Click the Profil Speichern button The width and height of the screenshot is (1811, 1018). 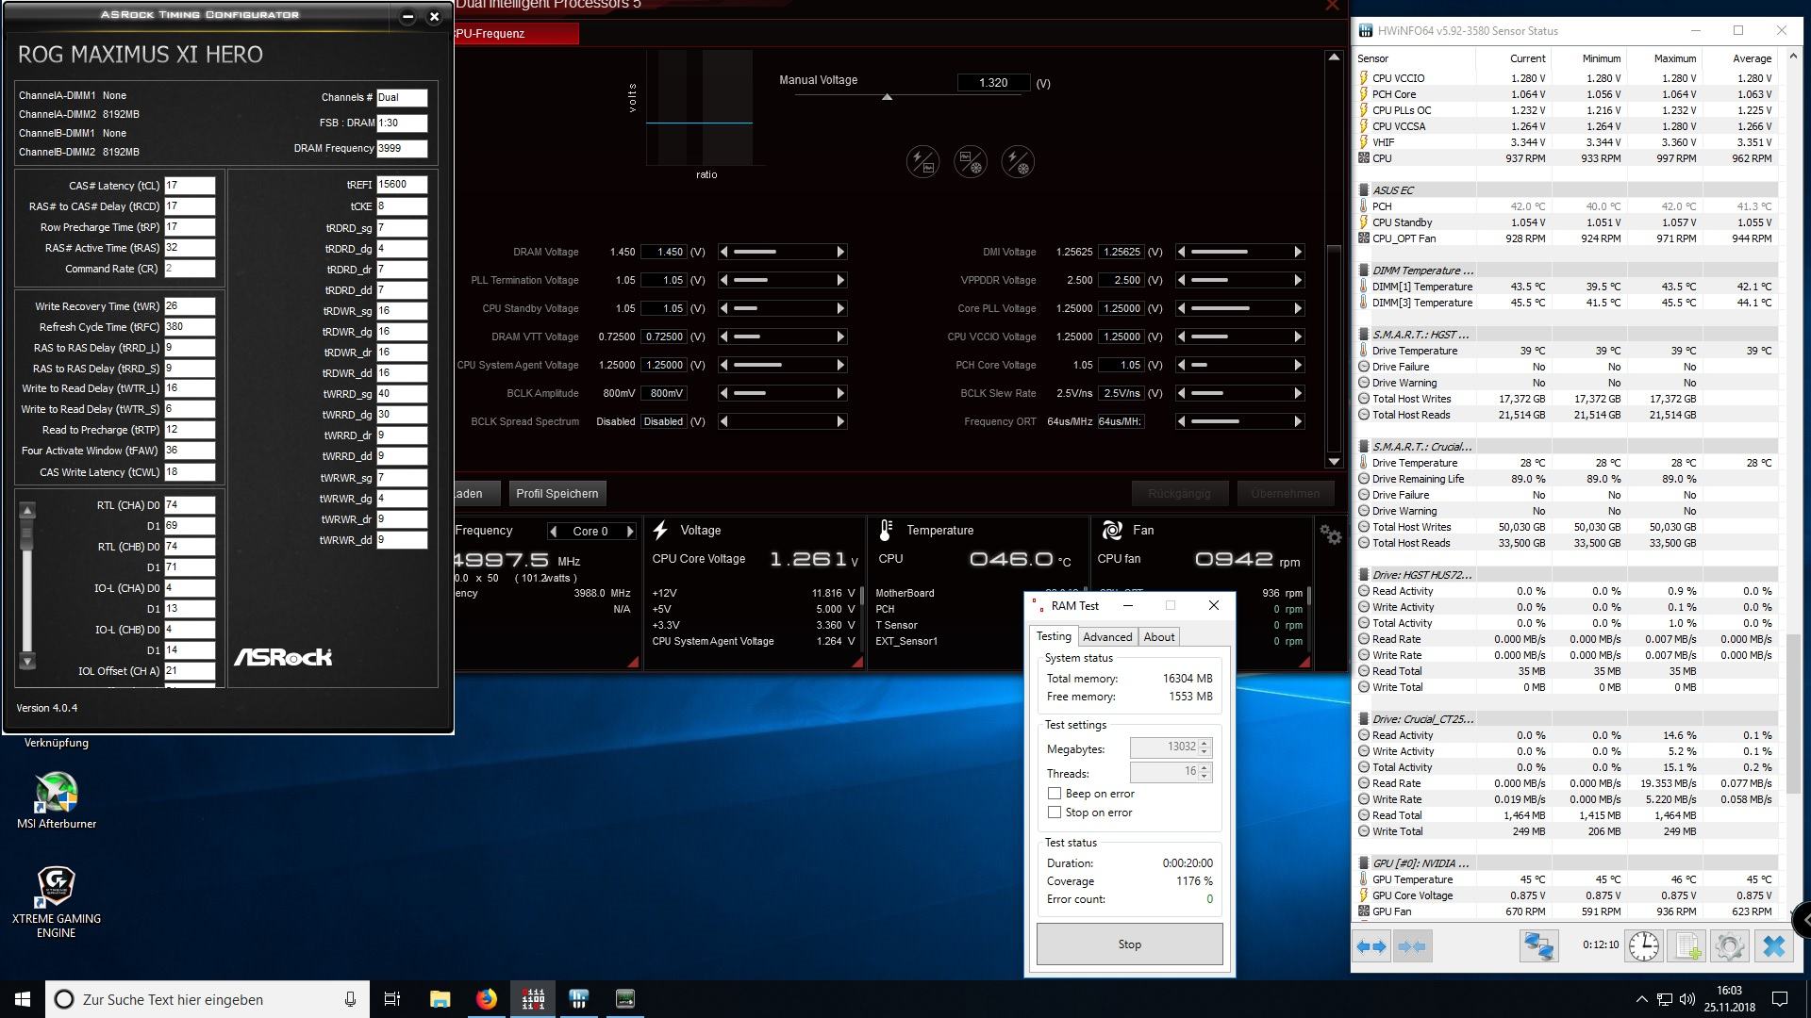[557, 493]
